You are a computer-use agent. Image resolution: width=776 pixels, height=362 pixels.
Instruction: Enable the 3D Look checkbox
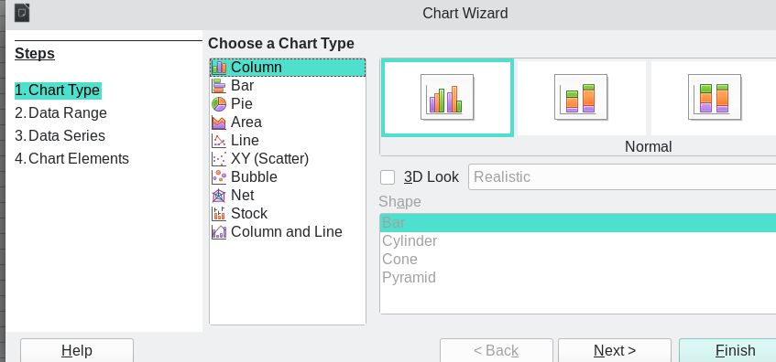pyautogui.click(x=388, y=176)
